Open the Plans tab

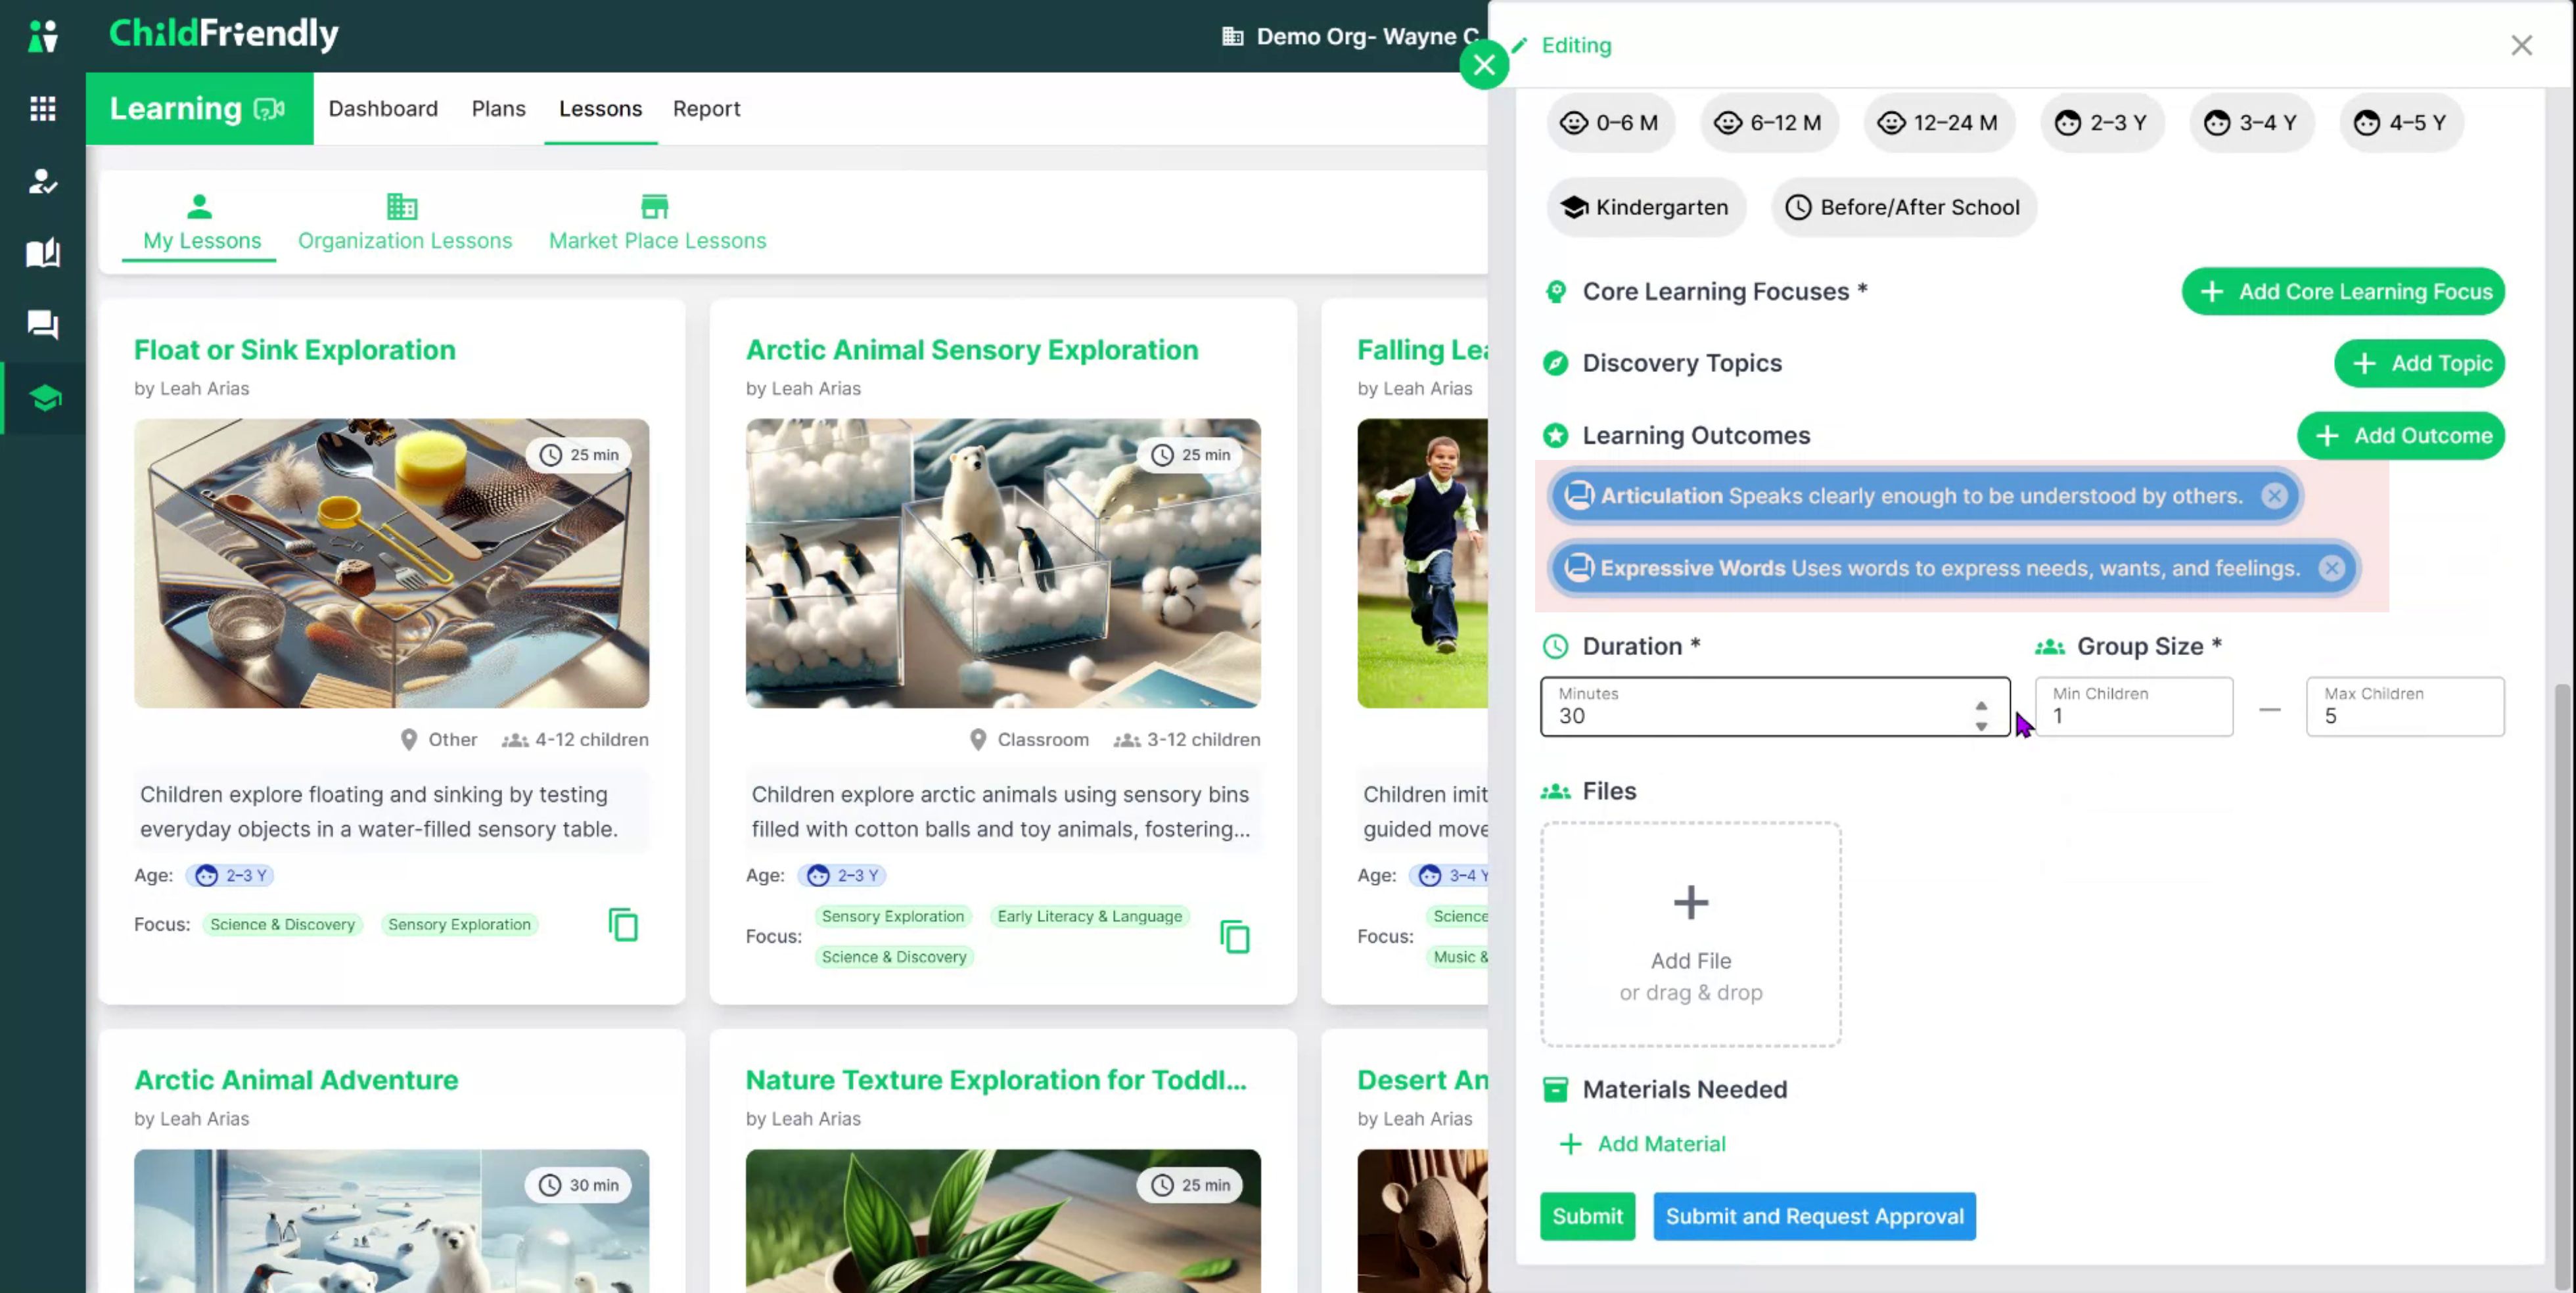498,108
